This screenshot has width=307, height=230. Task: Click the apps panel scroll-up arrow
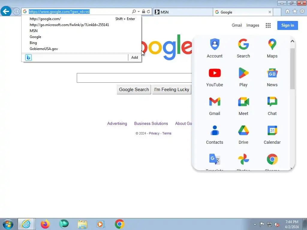[292, 41]
